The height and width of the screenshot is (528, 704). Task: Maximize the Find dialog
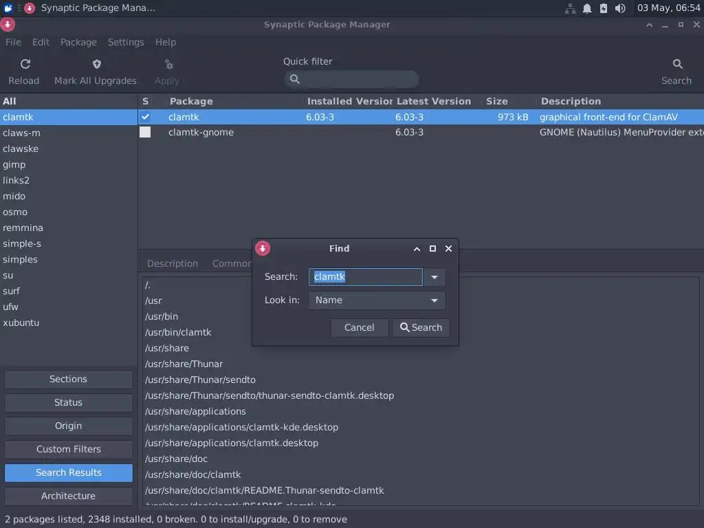tap(432, 249)
